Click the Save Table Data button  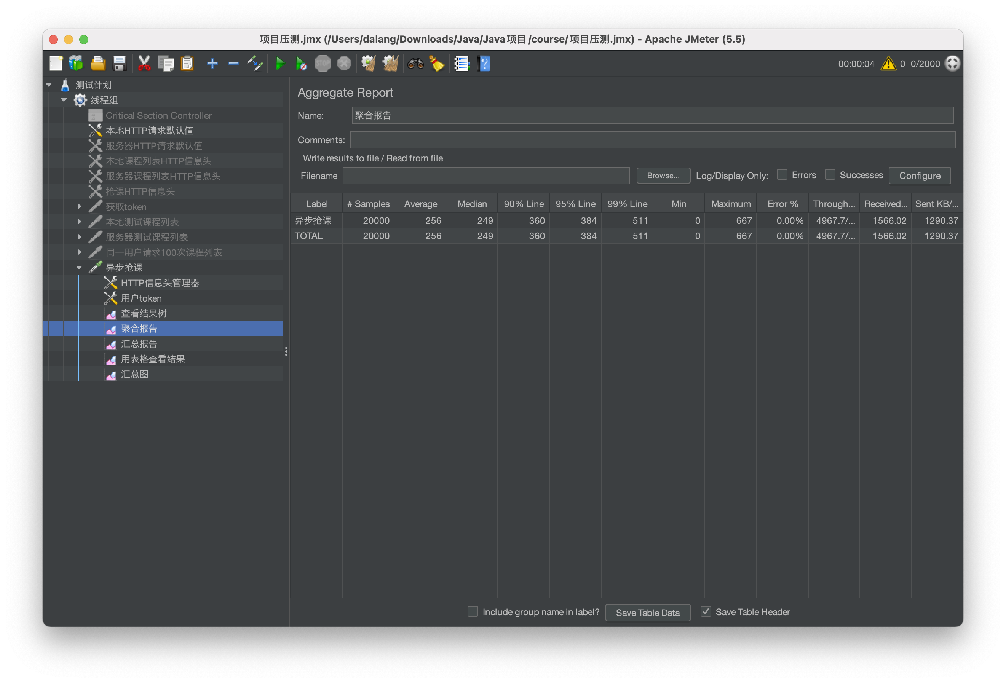648,613
